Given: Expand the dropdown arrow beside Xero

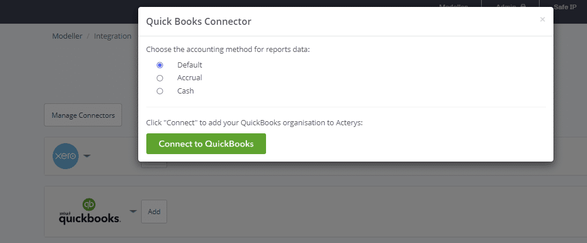Looking at the screenshot, I should point(87,156).
